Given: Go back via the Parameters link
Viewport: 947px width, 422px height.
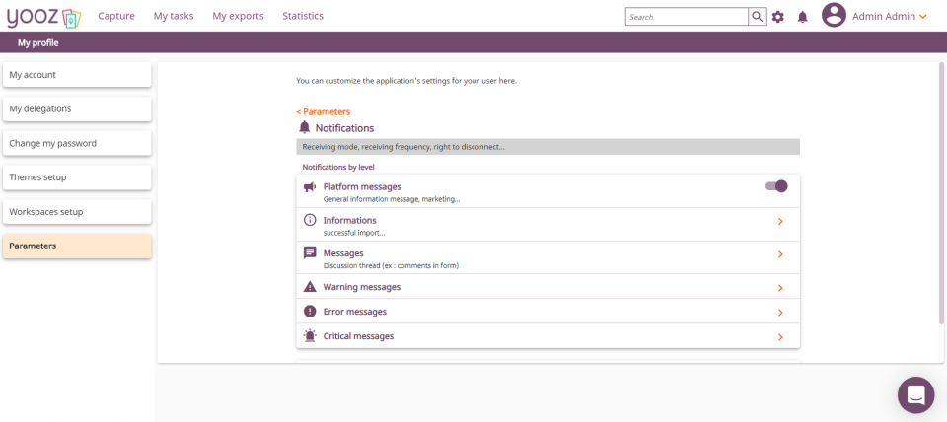Looking at the screenshot, I should 324,112.
